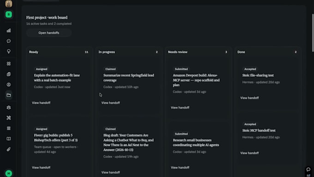Open the chat bubble icon in sidebar
The image size is (314, 177).
pyautogui.click(x=9, y=41)
